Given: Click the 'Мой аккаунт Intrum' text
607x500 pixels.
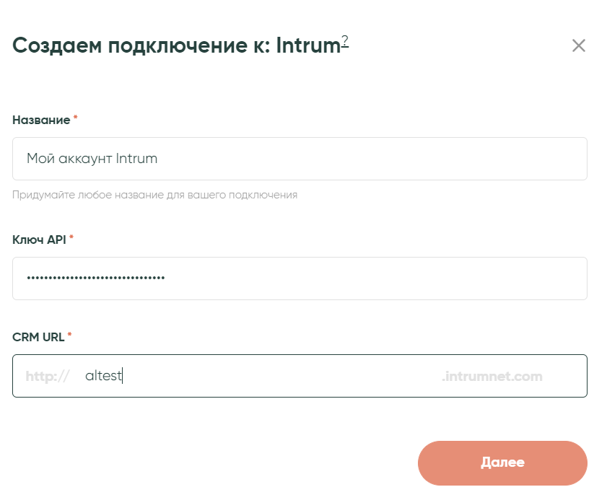Looking at the screenshot, I should coord(92,159).
